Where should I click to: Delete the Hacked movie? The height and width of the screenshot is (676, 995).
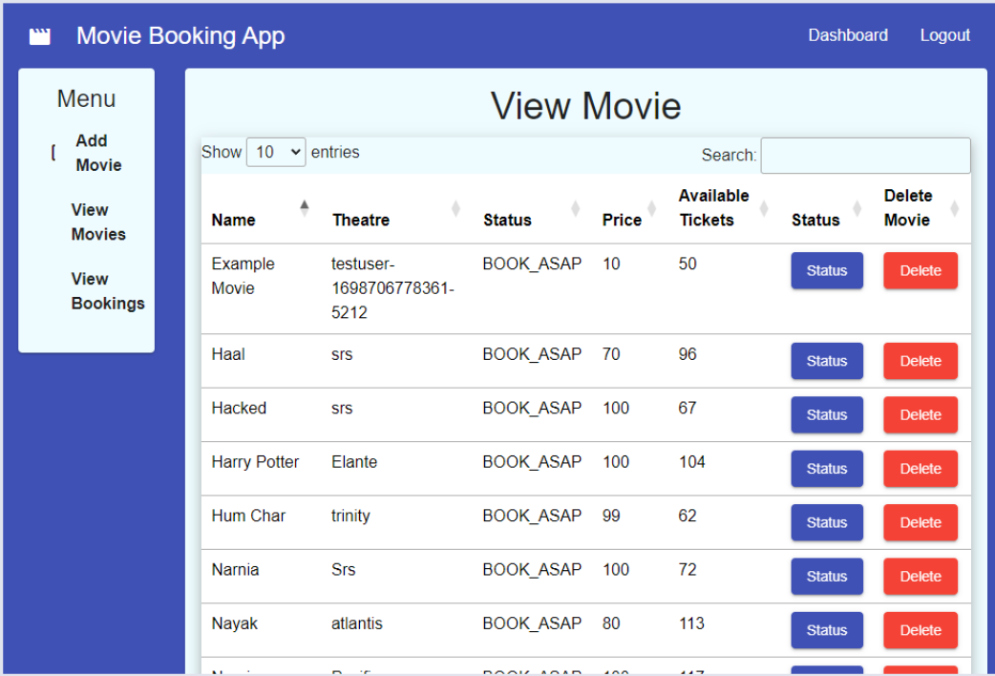coord(920,415)
